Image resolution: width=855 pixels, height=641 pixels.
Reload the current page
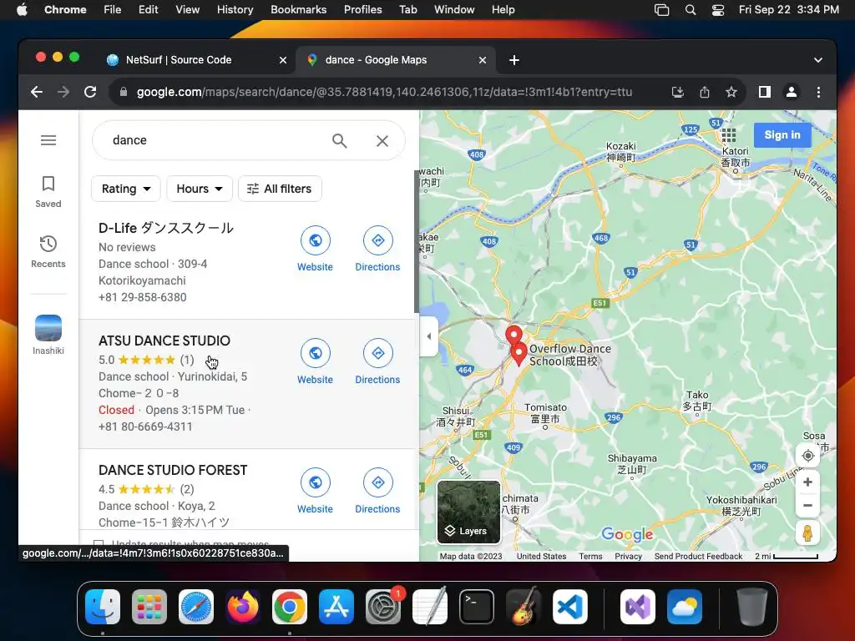pos(90,92)
